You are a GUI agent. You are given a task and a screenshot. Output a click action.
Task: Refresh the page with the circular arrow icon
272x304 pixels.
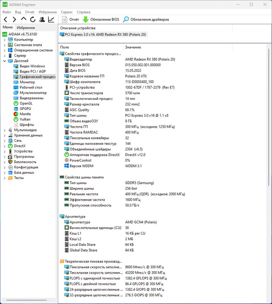pos(33,19)
